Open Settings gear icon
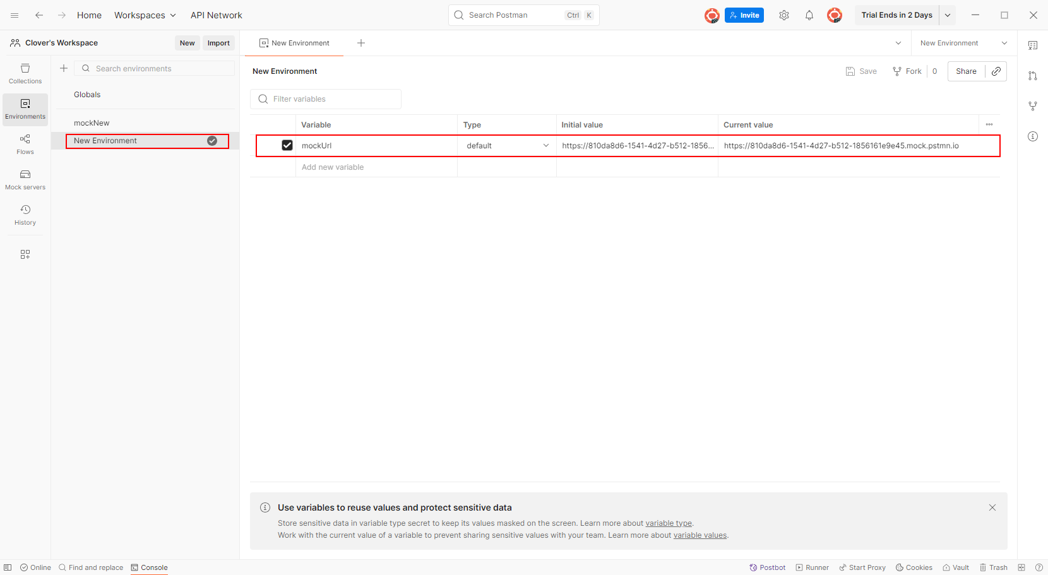This screenshot has width=1048, height=575. (x=784, y=15)
